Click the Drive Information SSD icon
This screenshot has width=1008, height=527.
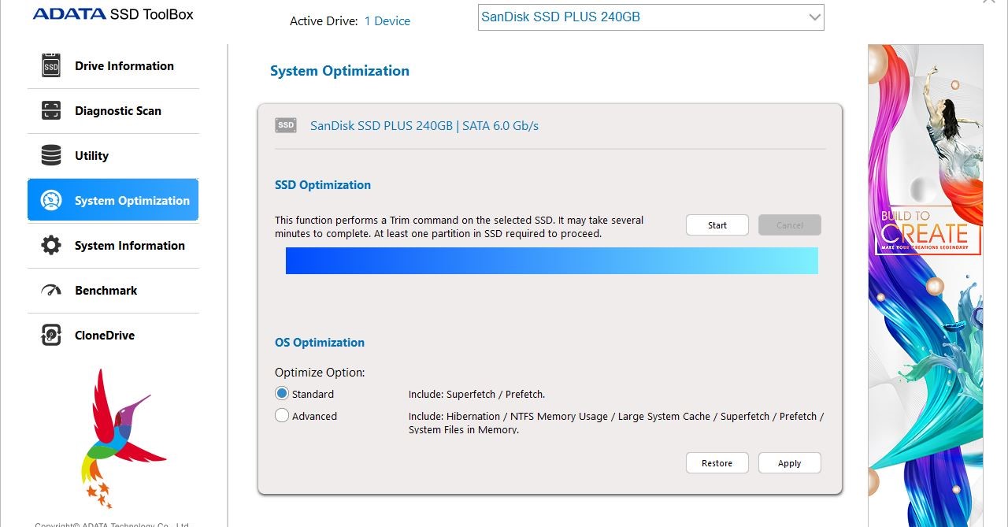pos(51,66)
